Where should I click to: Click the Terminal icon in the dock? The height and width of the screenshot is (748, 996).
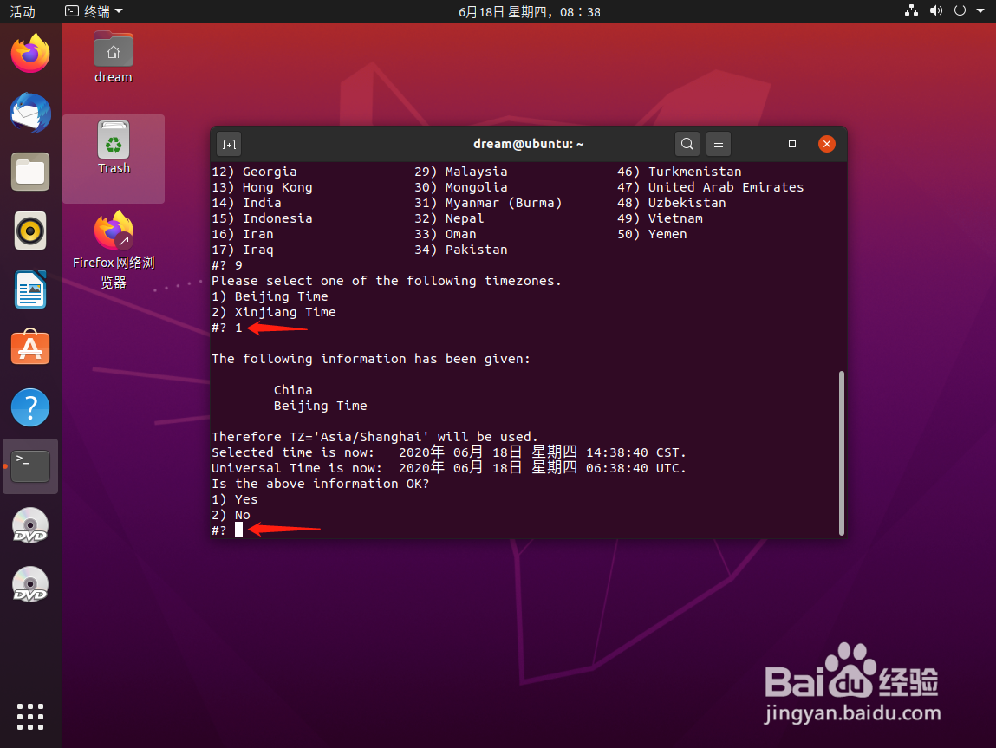coord(29,466)
